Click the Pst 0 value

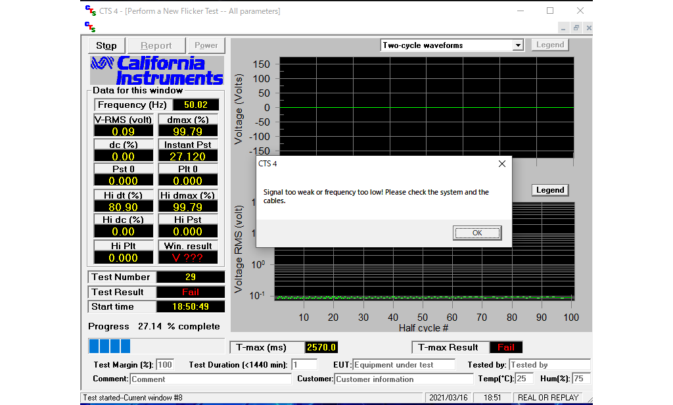124,181
